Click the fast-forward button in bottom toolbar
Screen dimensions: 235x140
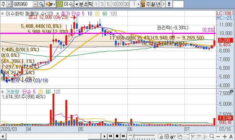tap(123, 136)
